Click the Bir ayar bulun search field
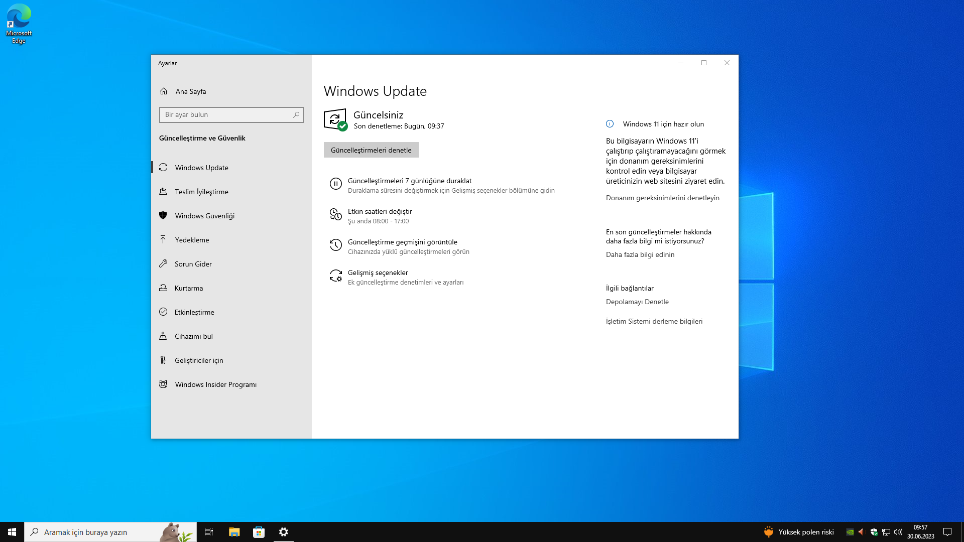This screenshot has height=542, width=964. (227, 114)
